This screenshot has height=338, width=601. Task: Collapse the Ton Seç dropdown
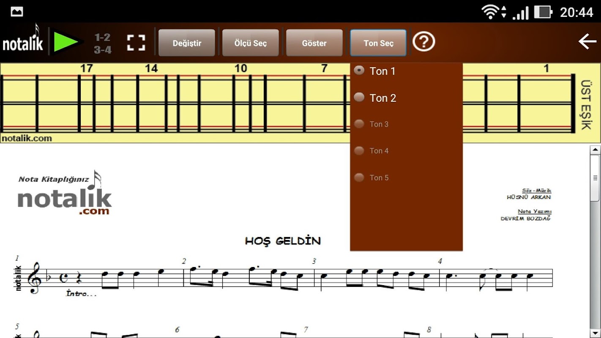click(378, 43)
